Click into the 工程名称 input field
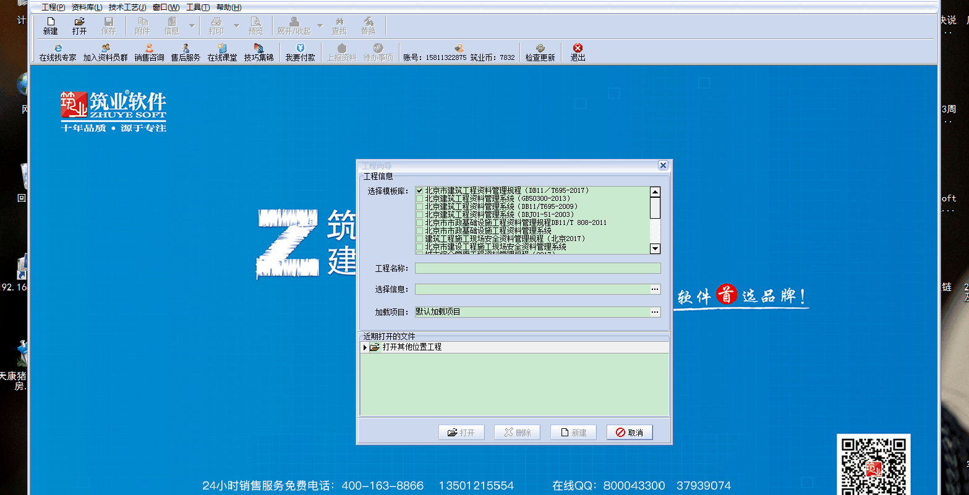969x495 pixels. click(x=537, y=268)
